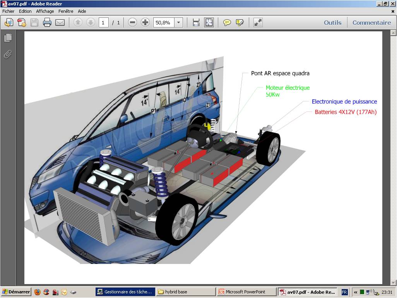This screenshot has width=397, height=298.
Task: Zoom in using the plus icon
Action: [x=145, y=22]
